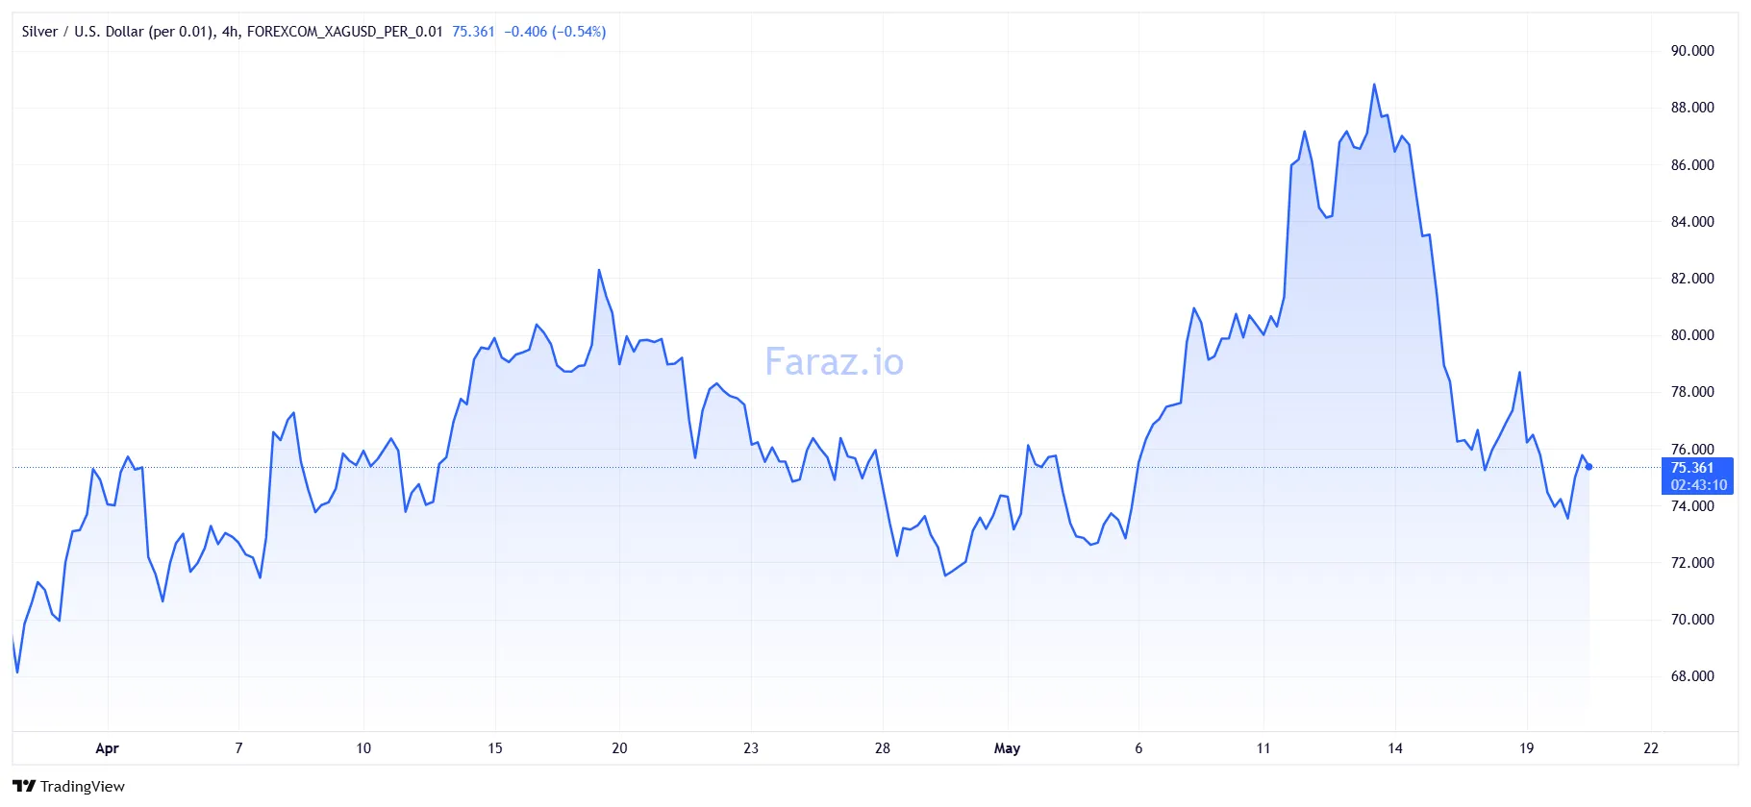
Task: Click the TradingView logo icon
Action: pos(24,786)
